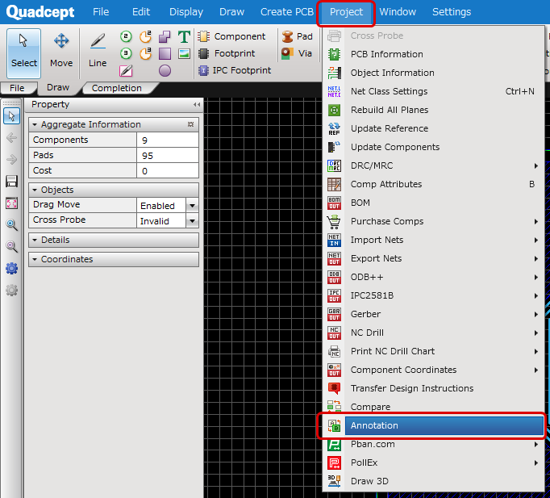Open Net Class Settings
Image resolution: width=550 pixels, height=498 pixels.
433,91
